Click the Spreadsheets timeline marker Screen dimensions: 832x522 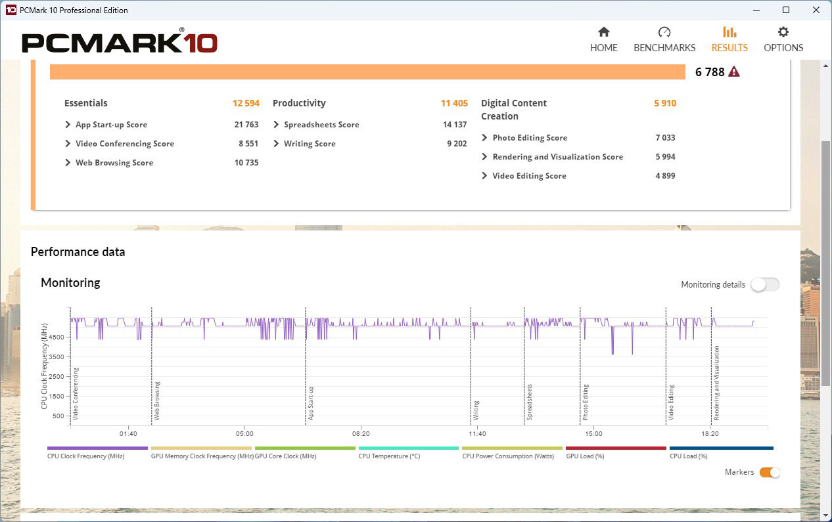coord(530,402)
